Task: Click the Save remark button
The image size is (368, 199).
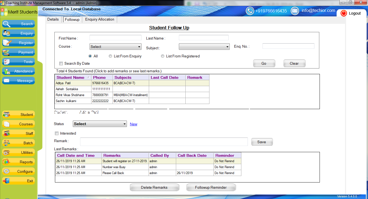Action: pyautogui.click(x=262, y=142)
